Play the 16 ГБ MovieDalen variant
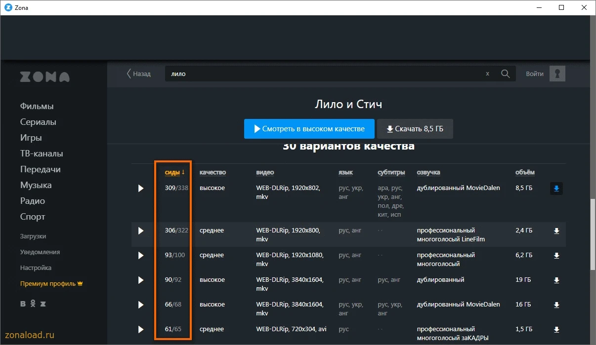The height and width of the screenshot is (345, 596). (141, 305)
